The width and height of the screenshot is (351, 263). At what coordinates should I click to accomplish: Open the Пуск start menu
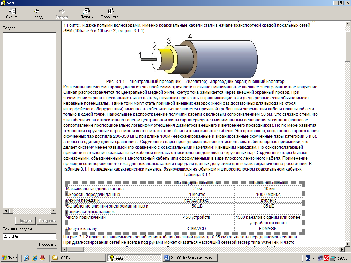coord(9,258)
